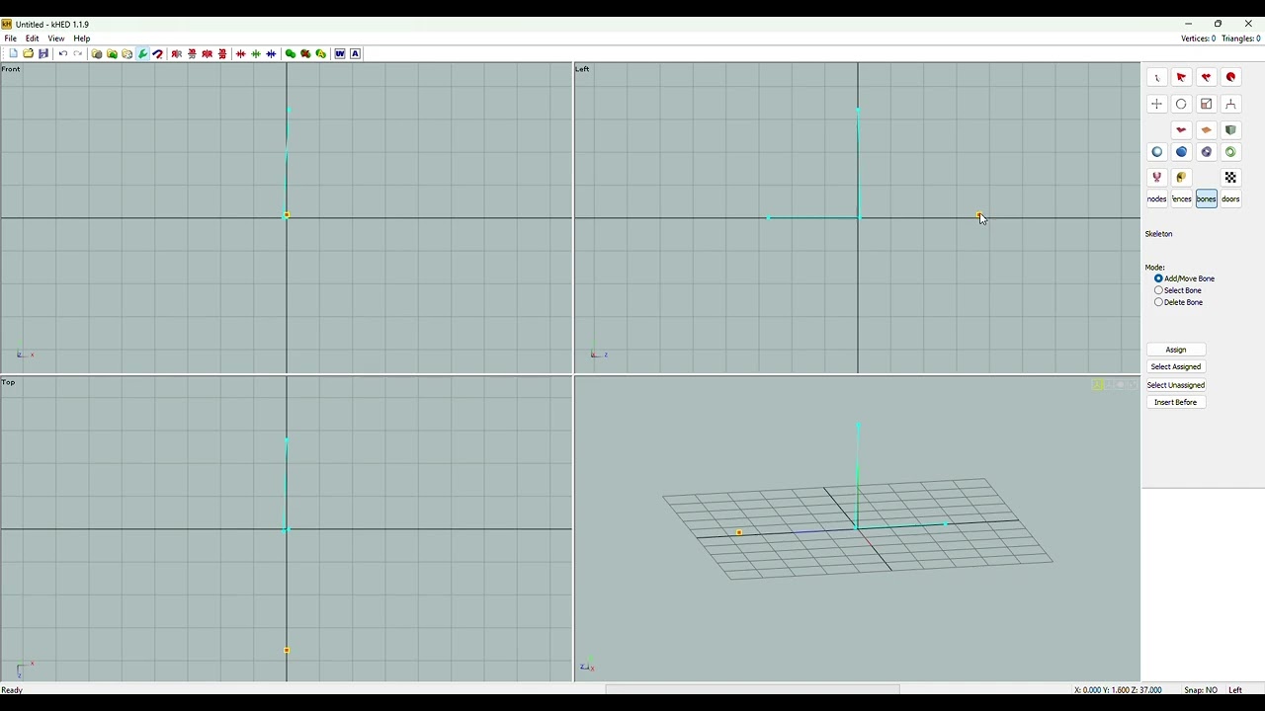Image resolution: width=1265 pixels, height=711 pixels.
Task: Select the red pie-circle selection tool
Action: point(1230,77)
